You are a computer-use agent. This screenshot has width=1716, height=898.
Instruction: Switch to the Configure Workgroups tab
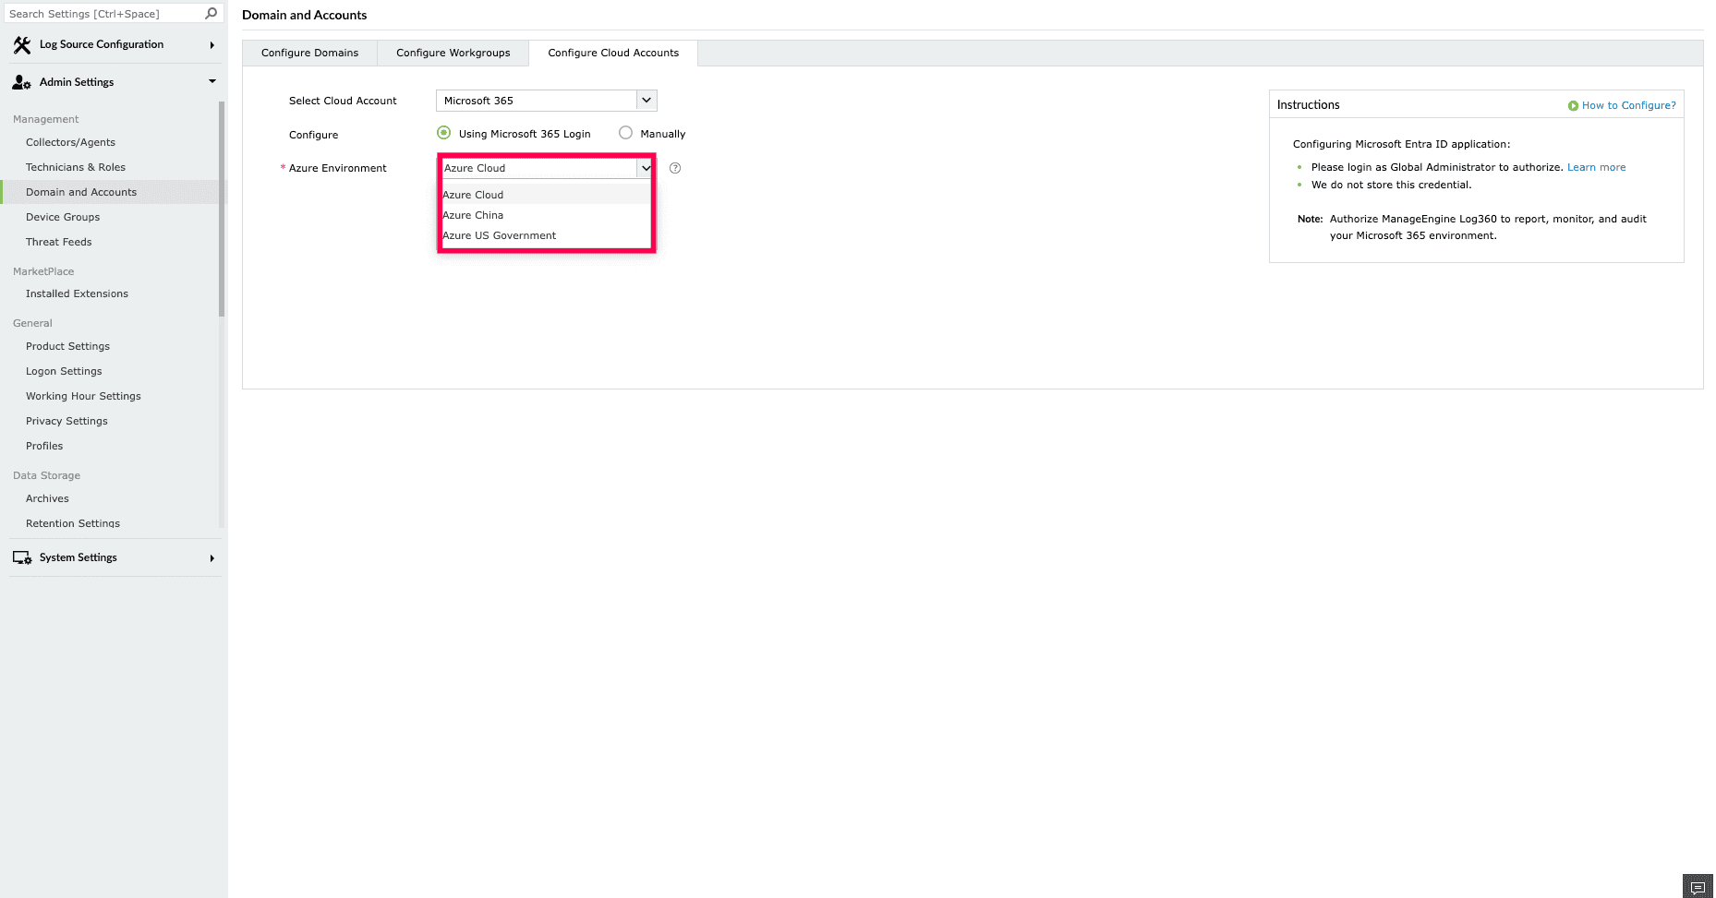point(453,53)
